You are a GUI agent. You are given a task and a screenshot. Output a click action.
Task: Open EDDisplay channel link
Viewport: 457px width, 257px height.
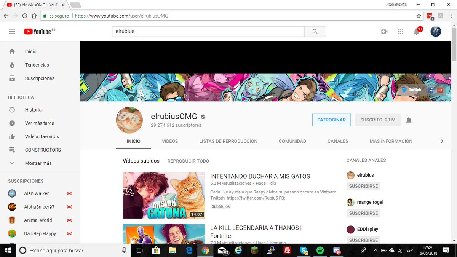click(368, 229)
